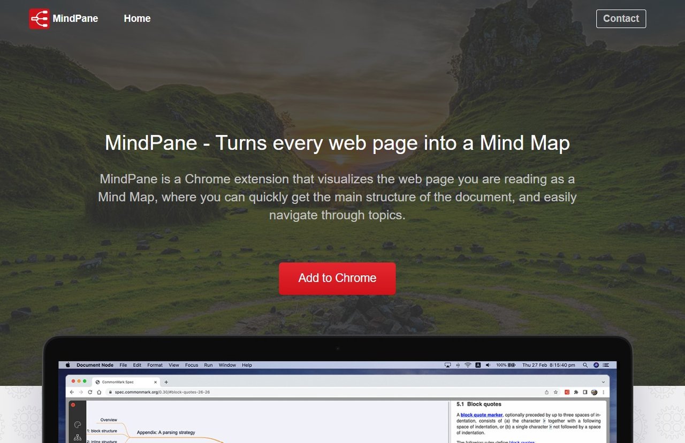Click the AirPlay icon in menu bar
Viewport: 685px width, 443px height.
[x=447, y=365]
